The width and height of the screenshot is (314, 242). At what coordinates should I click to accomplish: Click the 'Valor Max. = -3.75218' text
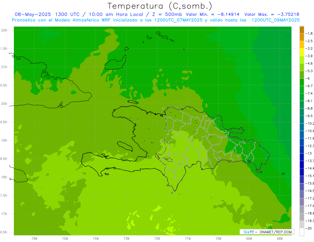pyautogui.click(x=272, y=14)
